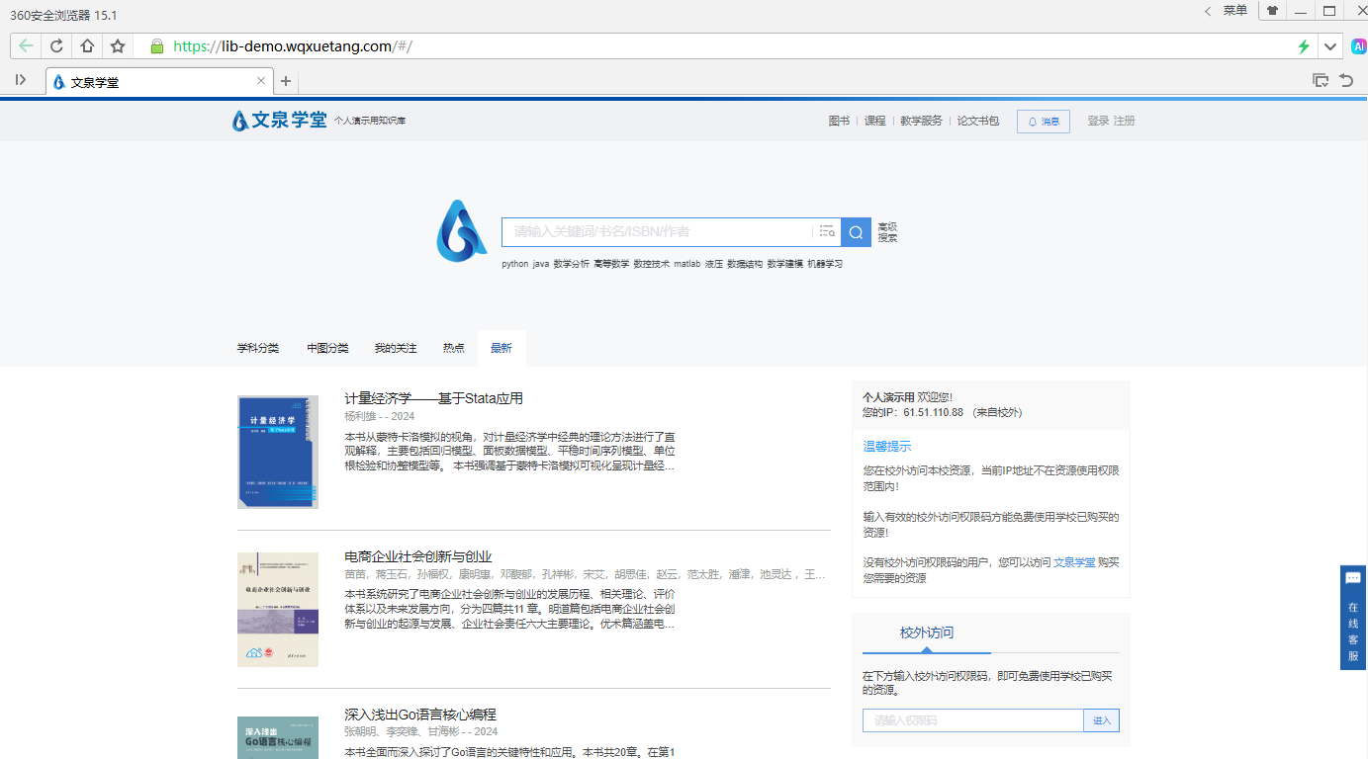Open the AI assistant icon in toolbar
1368x759 pixels.
[1358, 46]
